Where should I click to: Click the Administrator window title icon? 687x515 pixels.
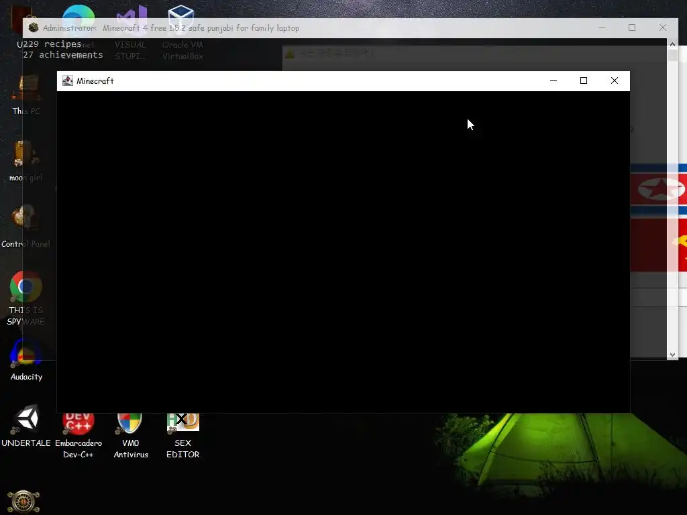coord(34,27)
